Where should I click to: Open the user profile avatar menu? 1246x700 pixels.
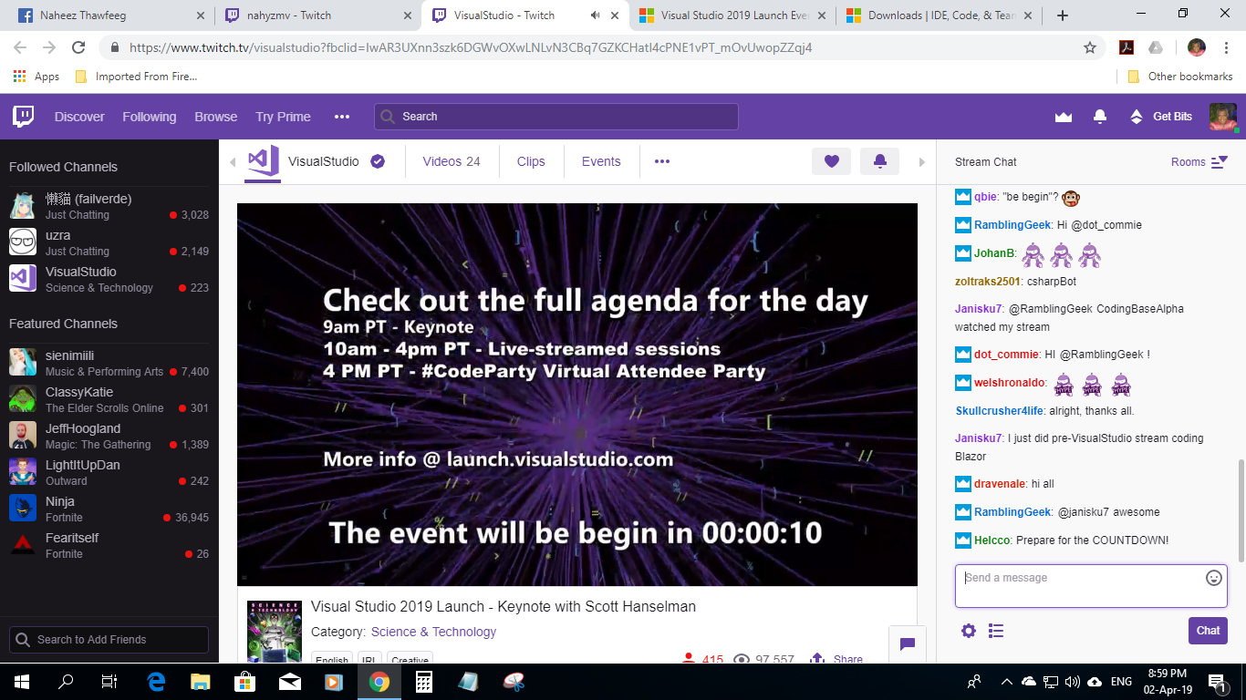coord(1222,117)
